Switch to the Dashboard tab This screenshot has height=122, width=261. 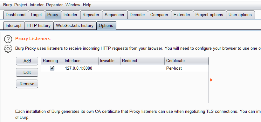(16, 15)
